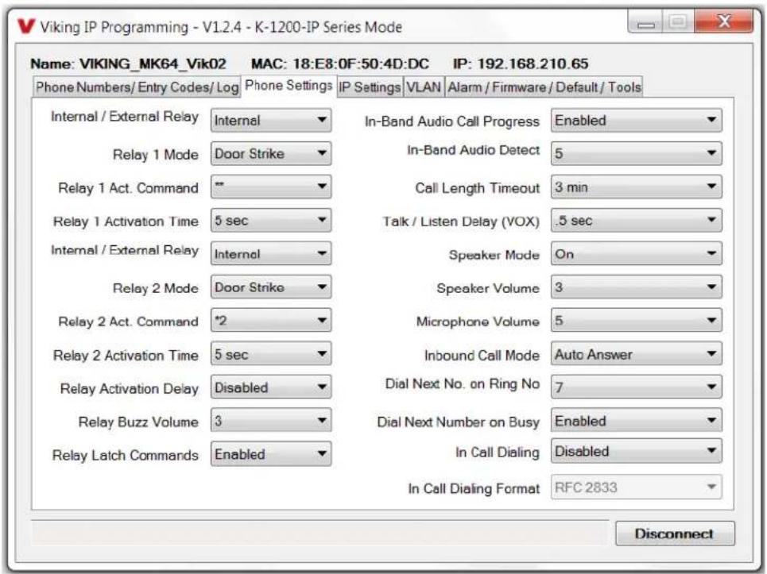The width and height of the screenshot is (767, 574).
Task: Close the Viking IP Programming window
Action: [x=723, y=22]
